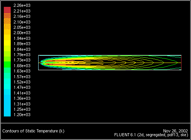Click the 2.16e+03 legend label
Viewport: 191px width, 140px height.
pyautogui.click(x=22, y=16)
